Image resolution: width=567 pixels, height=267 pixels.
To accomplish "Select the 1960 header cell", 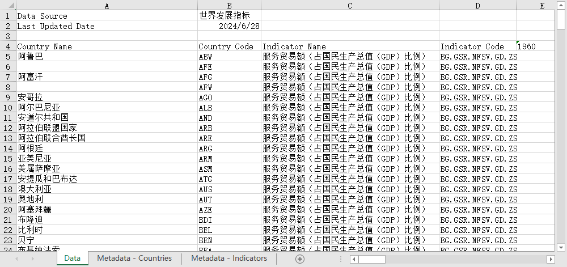I will click(x=533, y=46).
